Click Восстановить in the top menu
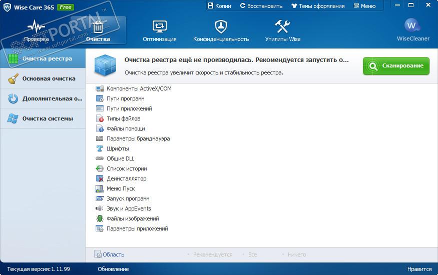Screen dimensions: 438x275 [x=261, y=6]
